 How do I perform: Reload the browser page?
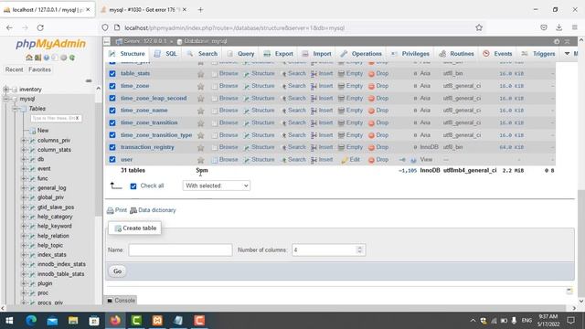pos(40,27)
